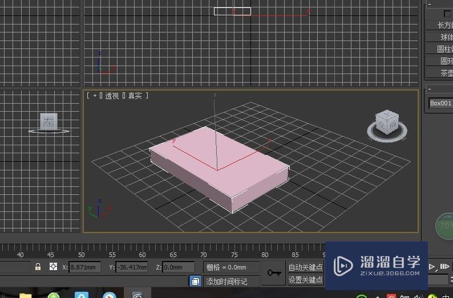Play the animation

click(432, 267)
